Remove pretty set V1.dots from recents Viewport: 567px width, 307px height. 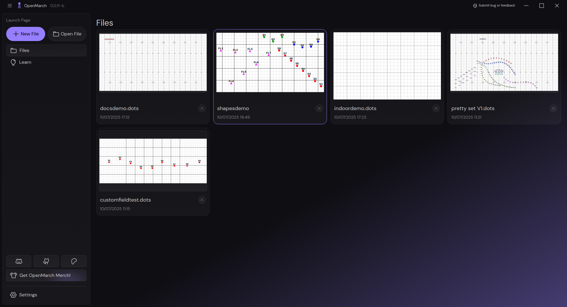point(553,108)
